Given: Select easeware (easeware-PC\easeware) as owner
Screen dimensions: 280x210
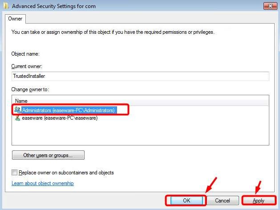Looking at the screenshot, I should point(60,118).
